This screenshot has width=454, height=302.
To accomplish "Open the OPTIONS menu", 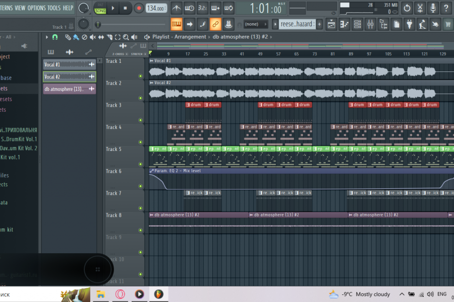I will coord(36,8).
